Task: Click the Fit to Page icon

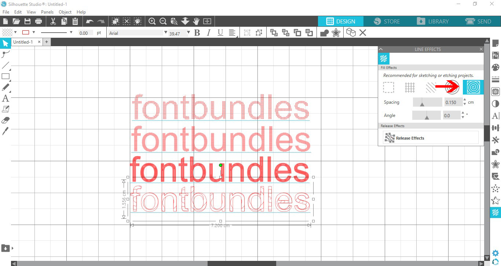Action: 207,21
